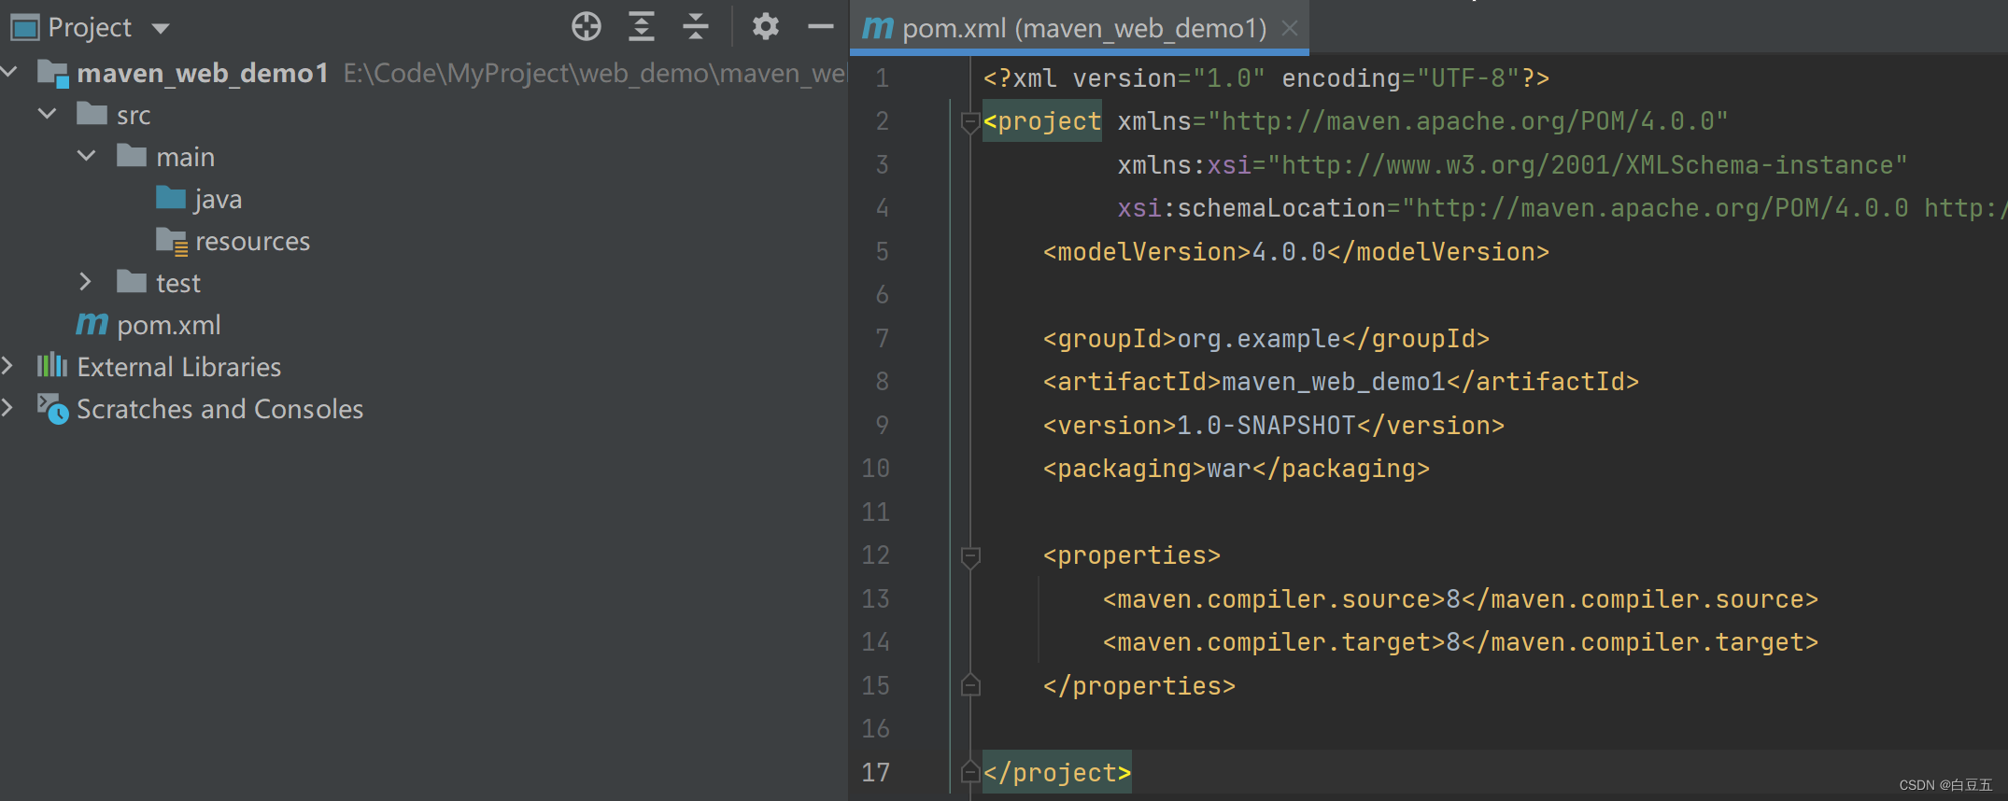Viewport: 2008px width, 801px height.
Task: Select the src folder icon
Action: tap(92, 114)
